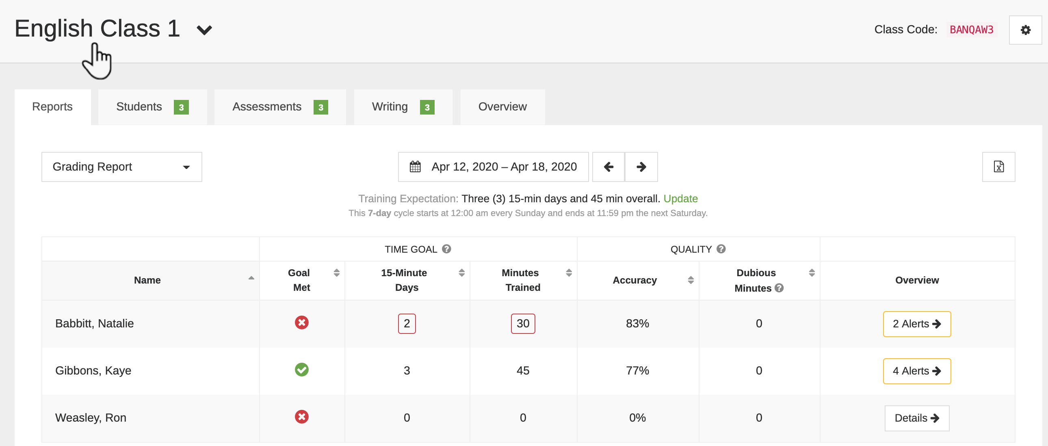This screenshot has height=446, width=1048.
Task: Sort the Name column descending
Action: (x=251, y=279)
